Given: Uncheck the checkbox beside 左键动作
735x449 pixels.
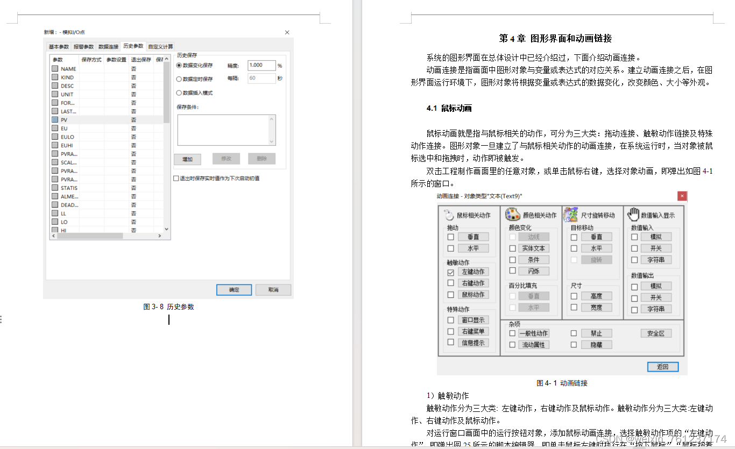Looking at the screenshot, I should click(x=451, y=272).
